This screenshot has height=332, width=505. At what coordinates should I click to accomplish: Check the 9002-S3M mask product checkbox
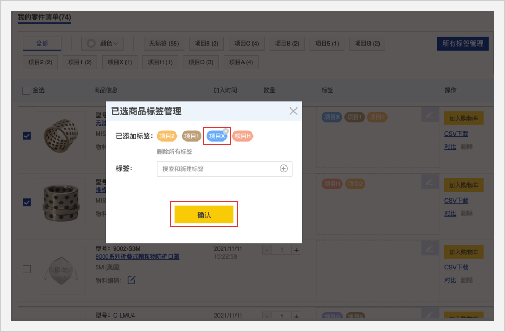coord(27,269)
